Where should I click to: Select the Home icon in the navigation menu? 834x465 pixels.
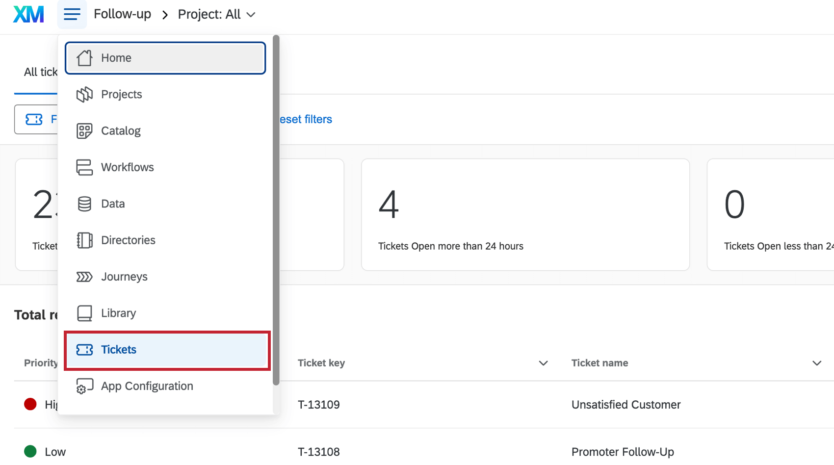point(84,57)
